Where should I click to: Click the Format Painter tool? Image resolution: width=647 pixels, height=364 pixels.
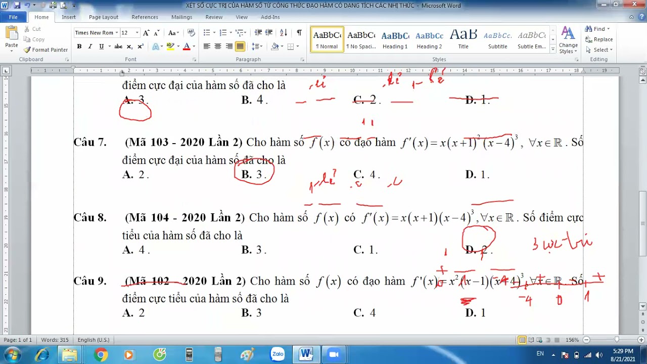coord(45,50)
